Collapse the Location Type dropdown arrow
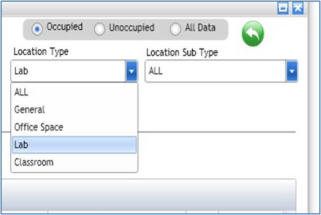Viewport: 321px width, 215px height. point(131,71)
